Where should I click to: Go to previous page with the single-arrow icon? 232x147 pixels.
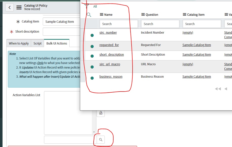click(226, 89)
